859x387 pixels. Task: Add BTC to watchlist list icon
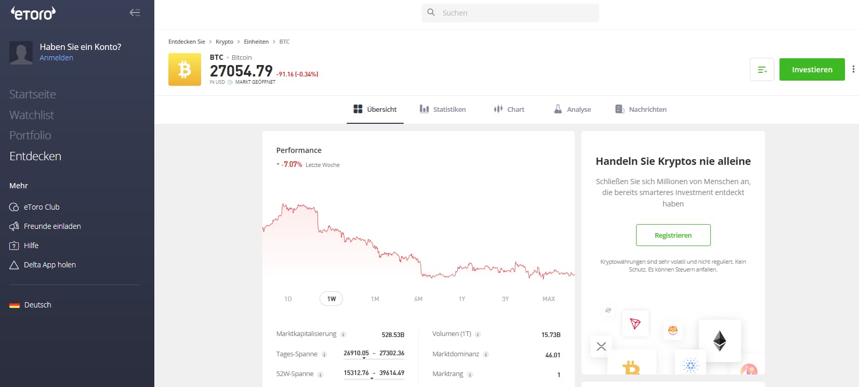762,69
